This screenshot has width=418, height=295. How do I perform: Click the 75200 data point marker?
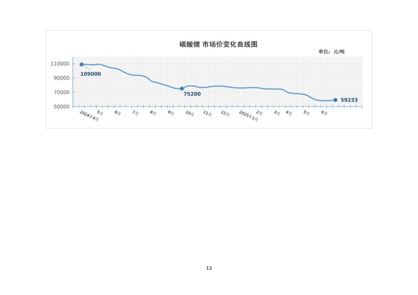tap(182, 89)
